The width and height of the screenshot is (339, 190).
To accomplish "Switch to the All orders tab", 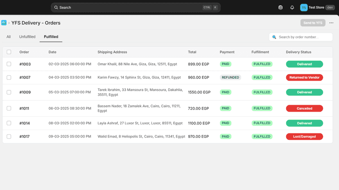I will (x=9, y=37).
